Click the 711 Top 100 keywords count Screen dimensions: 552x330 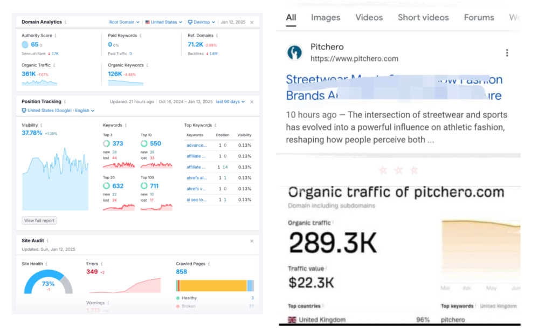pyautogui.click(x=154, y=186)
